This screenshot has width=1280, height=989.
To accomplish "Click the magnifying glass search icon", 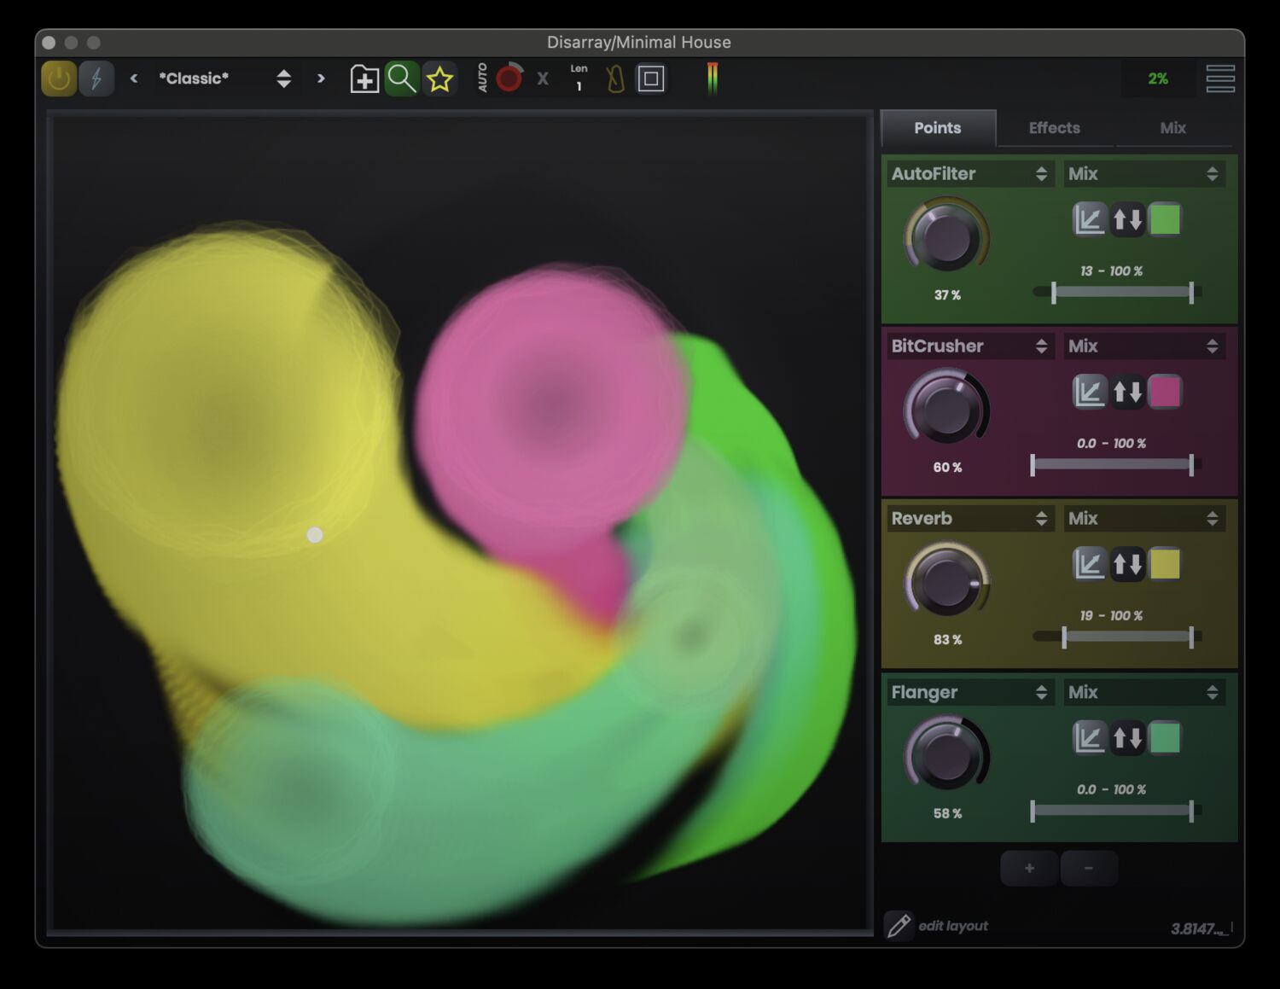I will tap(401, 79).
